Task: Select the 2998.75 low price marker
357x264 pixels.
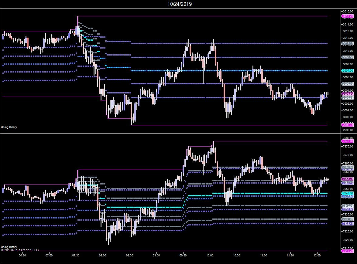Action: 348,125
